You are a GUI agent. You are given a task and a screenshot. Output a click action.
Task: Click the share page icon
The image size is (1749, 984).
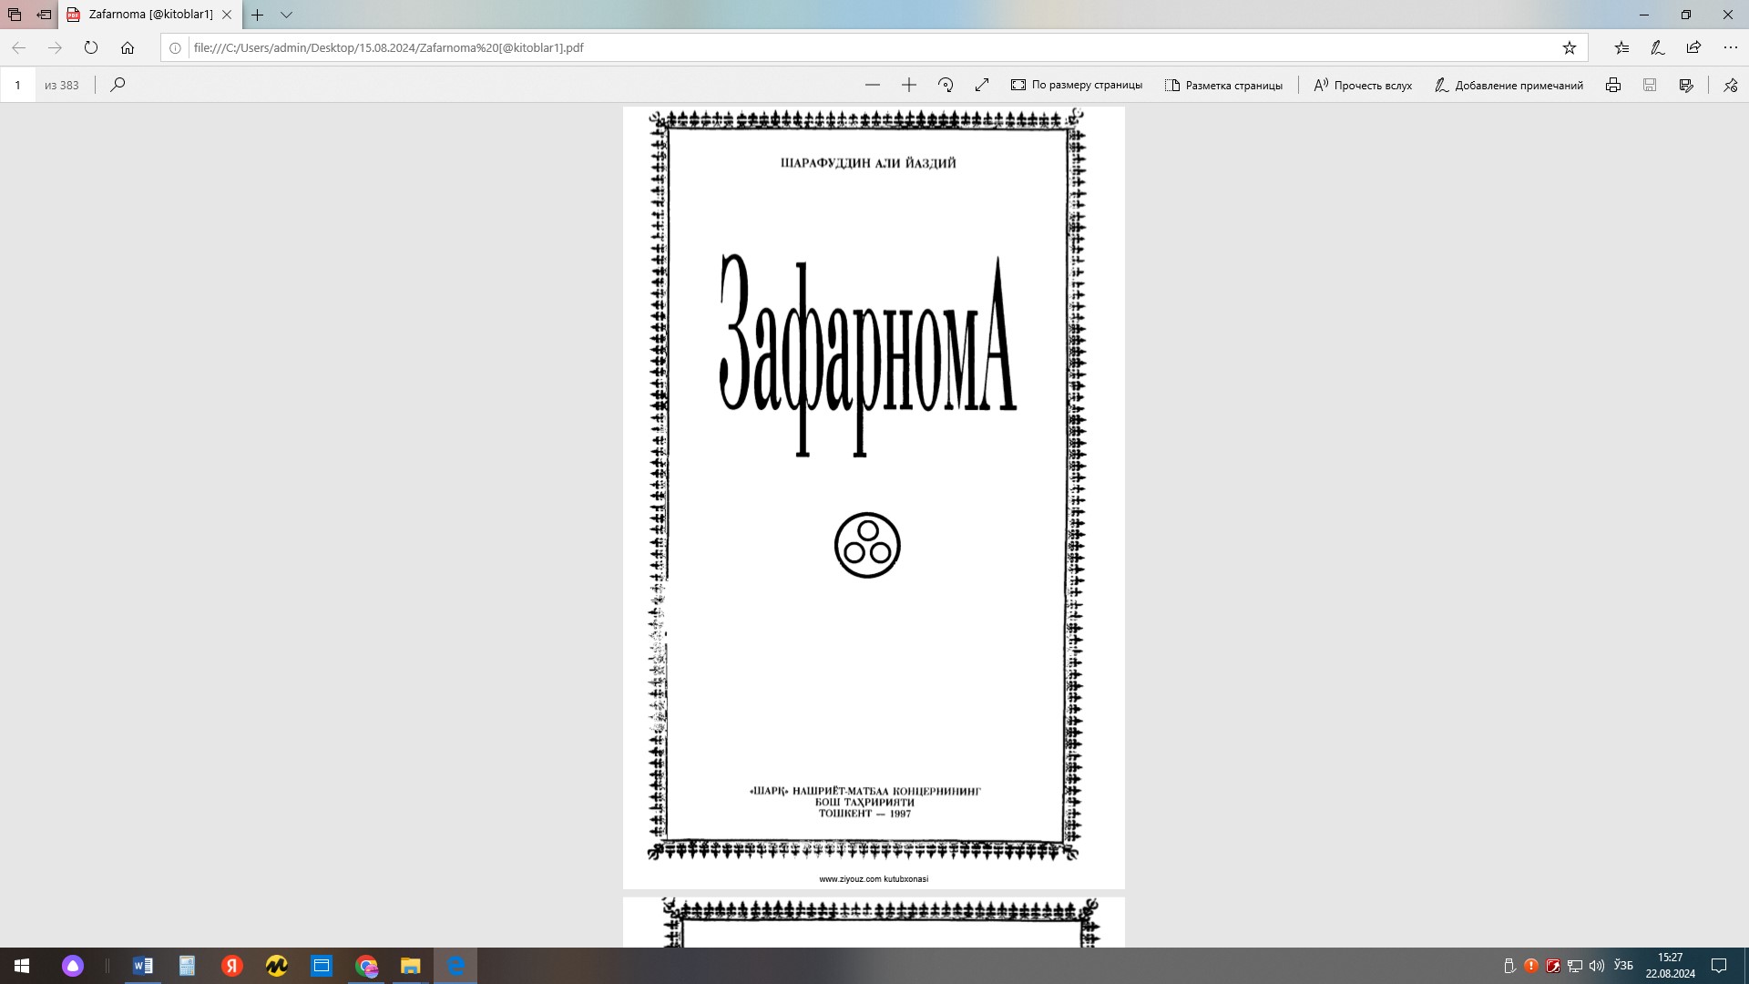(x=1693, y=47)
